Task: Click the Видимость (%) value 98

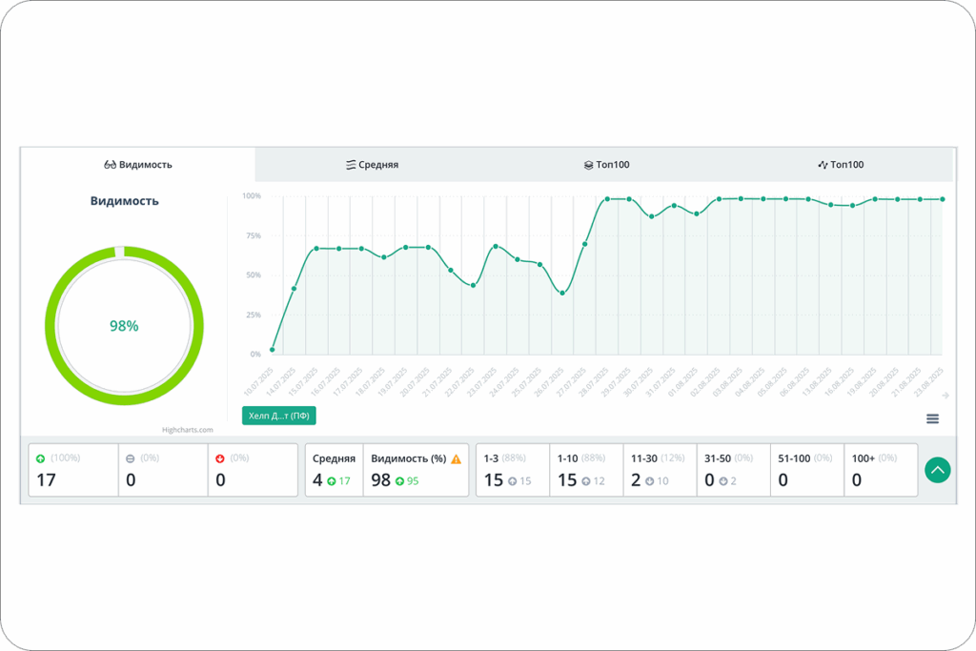Action: click(x=381, y=479)
